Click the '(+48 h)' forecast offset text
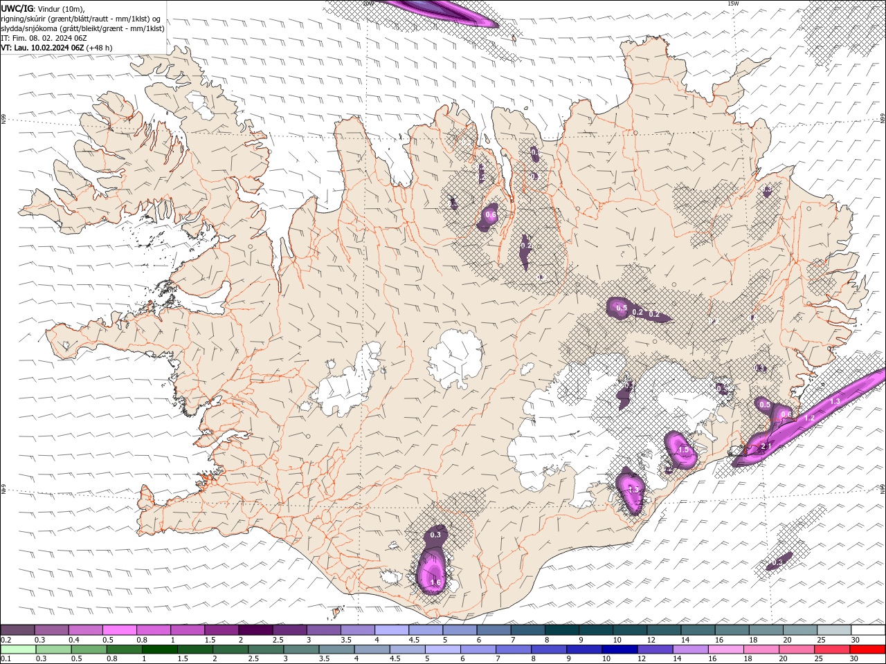The image size is (886, 664). pyautogui.click(x=100, y=48)
